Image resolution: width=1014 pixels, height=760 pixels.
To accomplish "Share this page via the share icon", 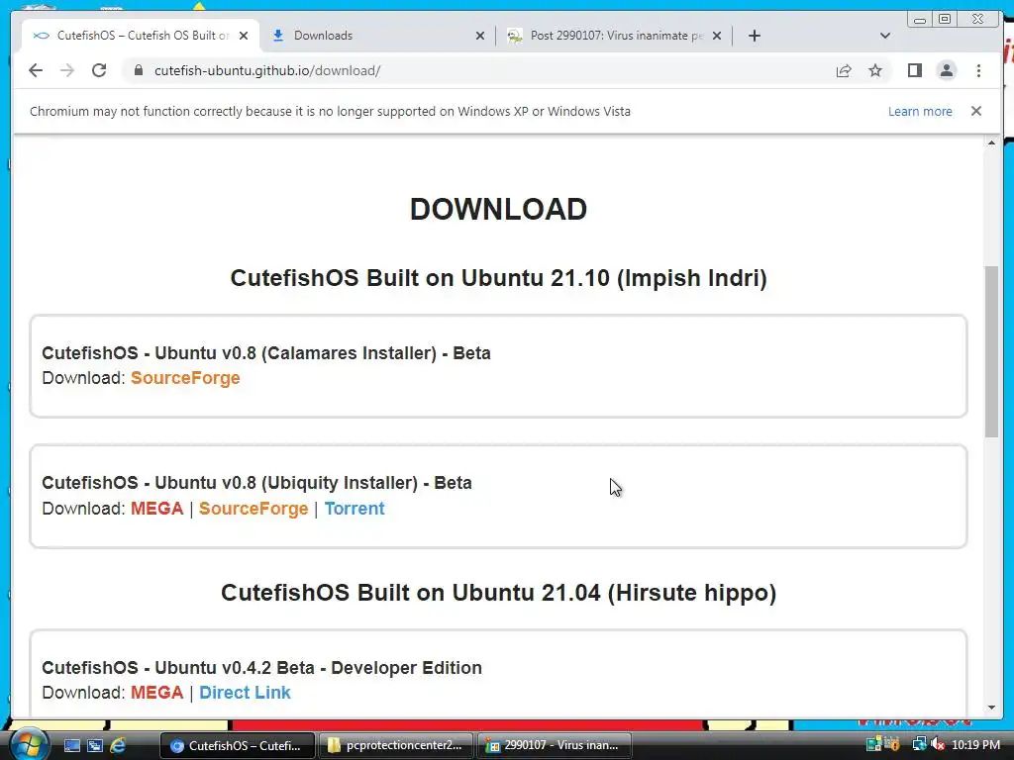I will tap(844, 70).
